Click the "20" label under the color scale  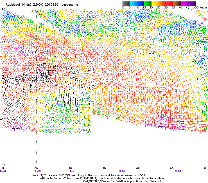pos(151,8)
